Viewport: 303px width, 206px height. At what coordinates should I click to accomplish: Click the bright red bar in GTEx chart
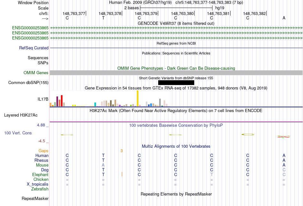click(62, 101)
